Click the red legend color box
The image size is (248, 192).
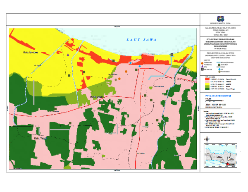pyautogui.click(x=203, y=79)
